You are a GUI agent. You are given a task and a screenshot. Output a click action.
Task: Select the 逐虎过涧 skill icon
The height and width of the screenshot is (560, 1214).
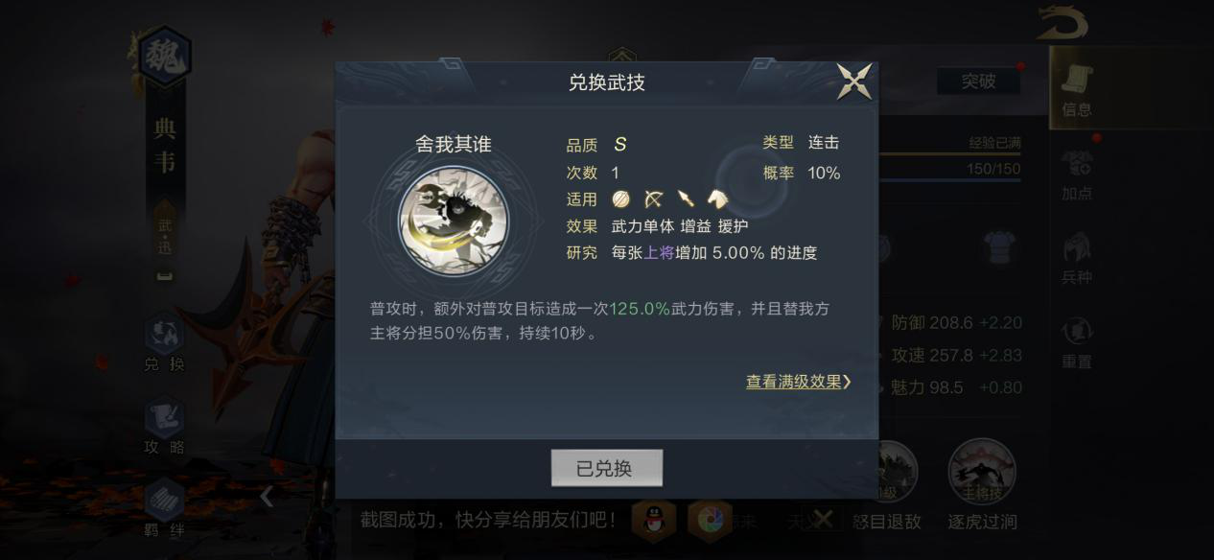pyautogui.click(x=982, y=485)
